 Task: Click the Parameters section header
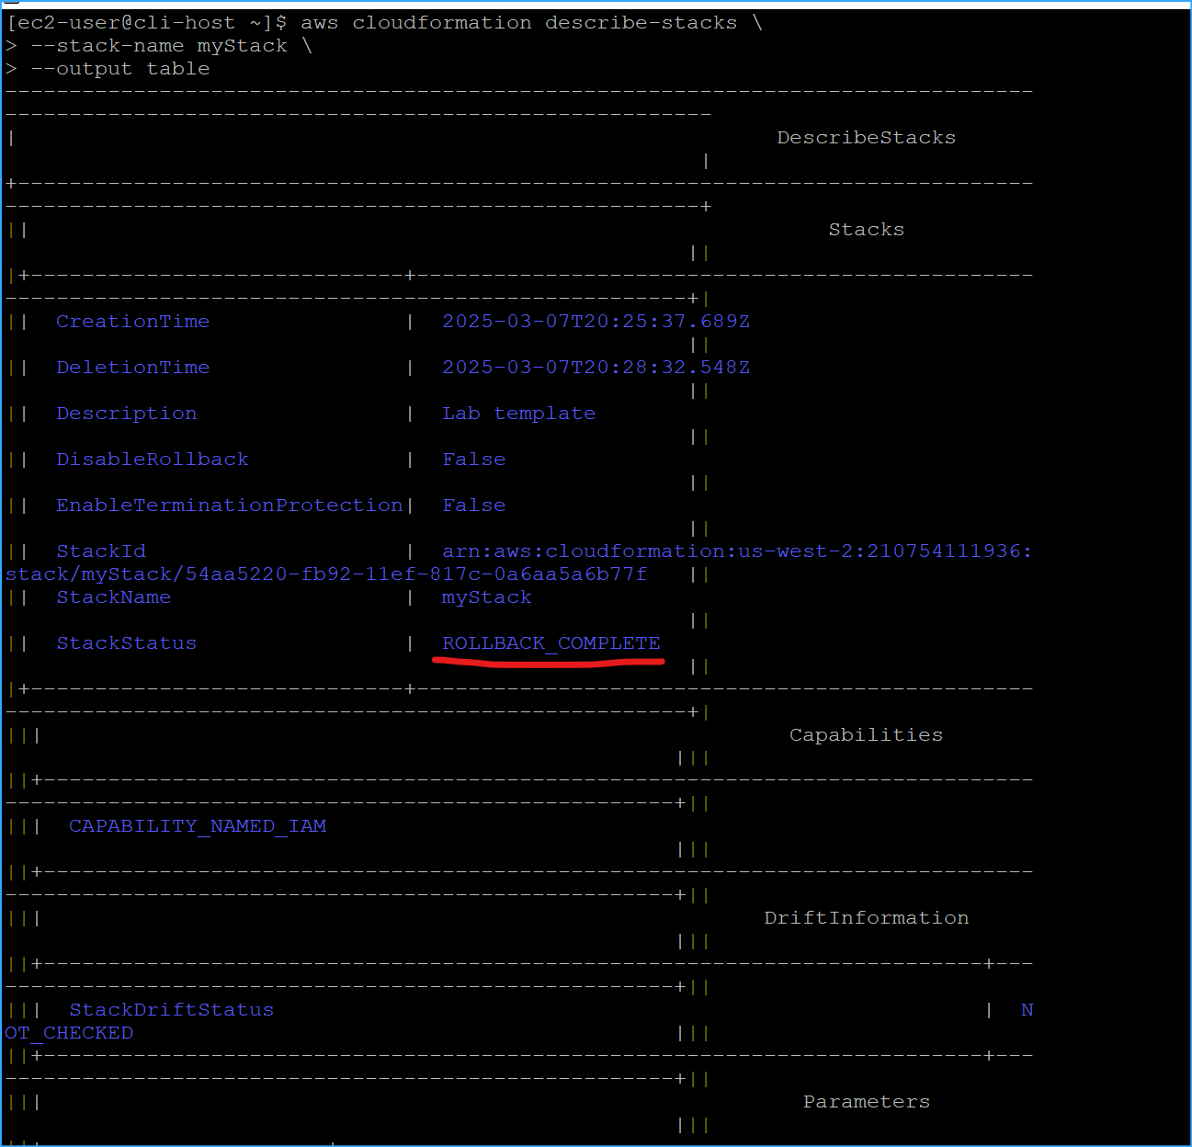(x=865, y=1100)
